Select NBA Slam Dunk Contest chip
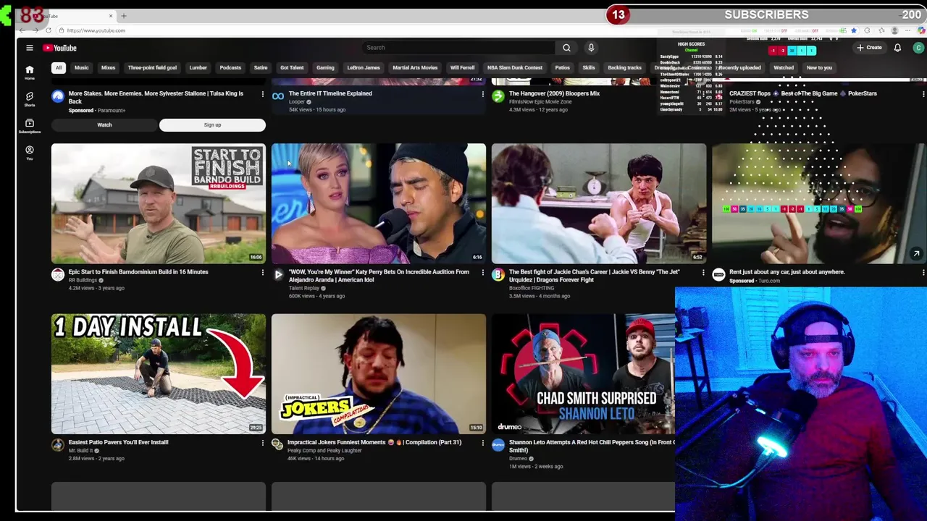Viewport: 927px width, 521px height. click(x=515, y=68)
